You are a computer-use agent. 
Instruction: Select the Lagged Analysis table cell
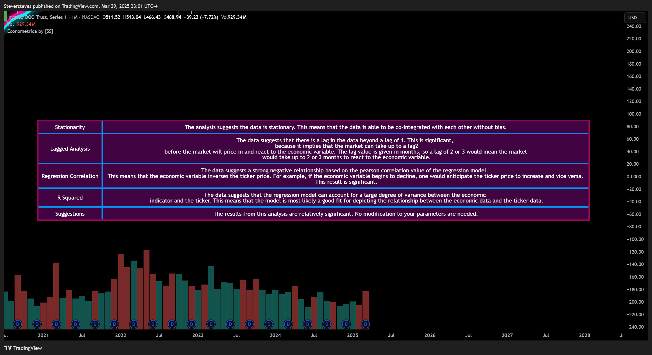pyautogui.click(x=70, y=149)
